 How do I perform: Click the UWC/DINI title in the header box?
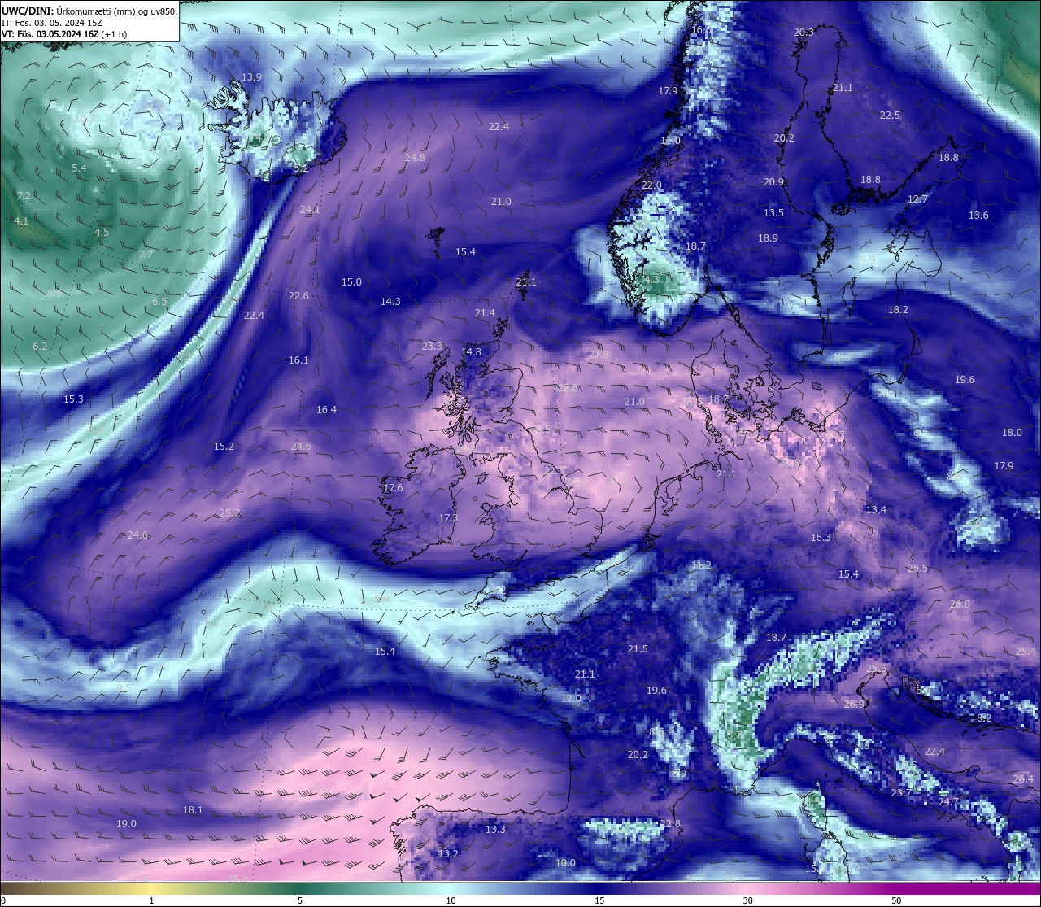(x=28, y=11)
